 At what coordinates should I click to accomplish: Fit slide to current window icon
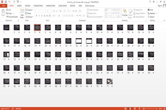coord(164,109)
